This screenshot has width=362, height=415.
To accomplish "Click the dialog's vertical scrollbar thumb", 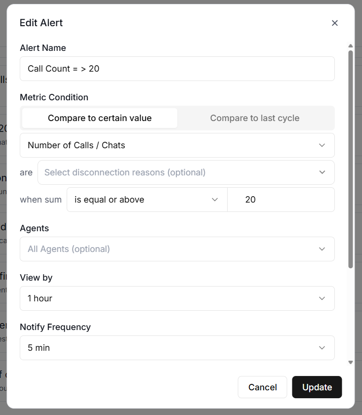I will tap(351, 158).
